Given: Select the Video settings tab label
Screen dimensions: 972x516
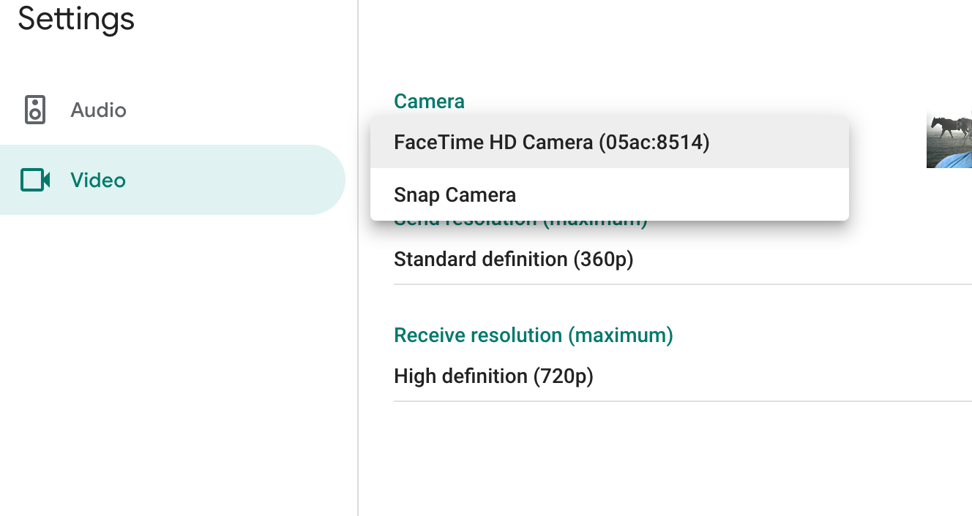Looking at the screenshot, I should [x=98, y=180].
